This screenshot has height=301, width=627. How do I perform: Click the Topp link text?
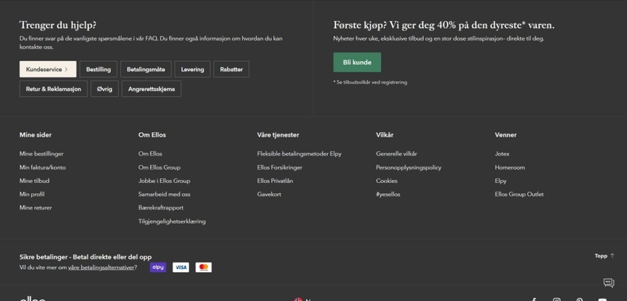[601, 256]
